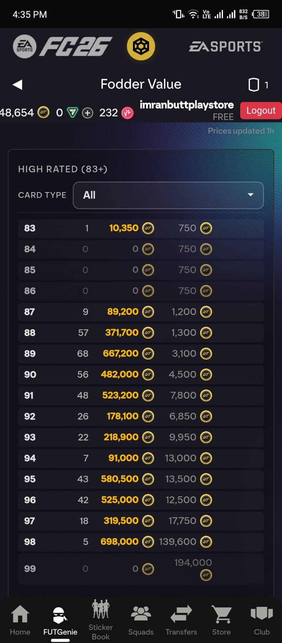Open the Home tab

point(20,620)
